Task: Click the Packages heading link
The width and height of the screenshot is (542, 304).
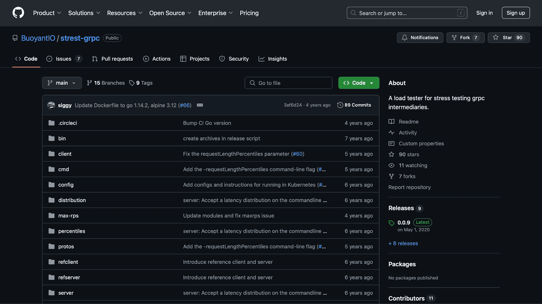Action: [x=402, y=264]
